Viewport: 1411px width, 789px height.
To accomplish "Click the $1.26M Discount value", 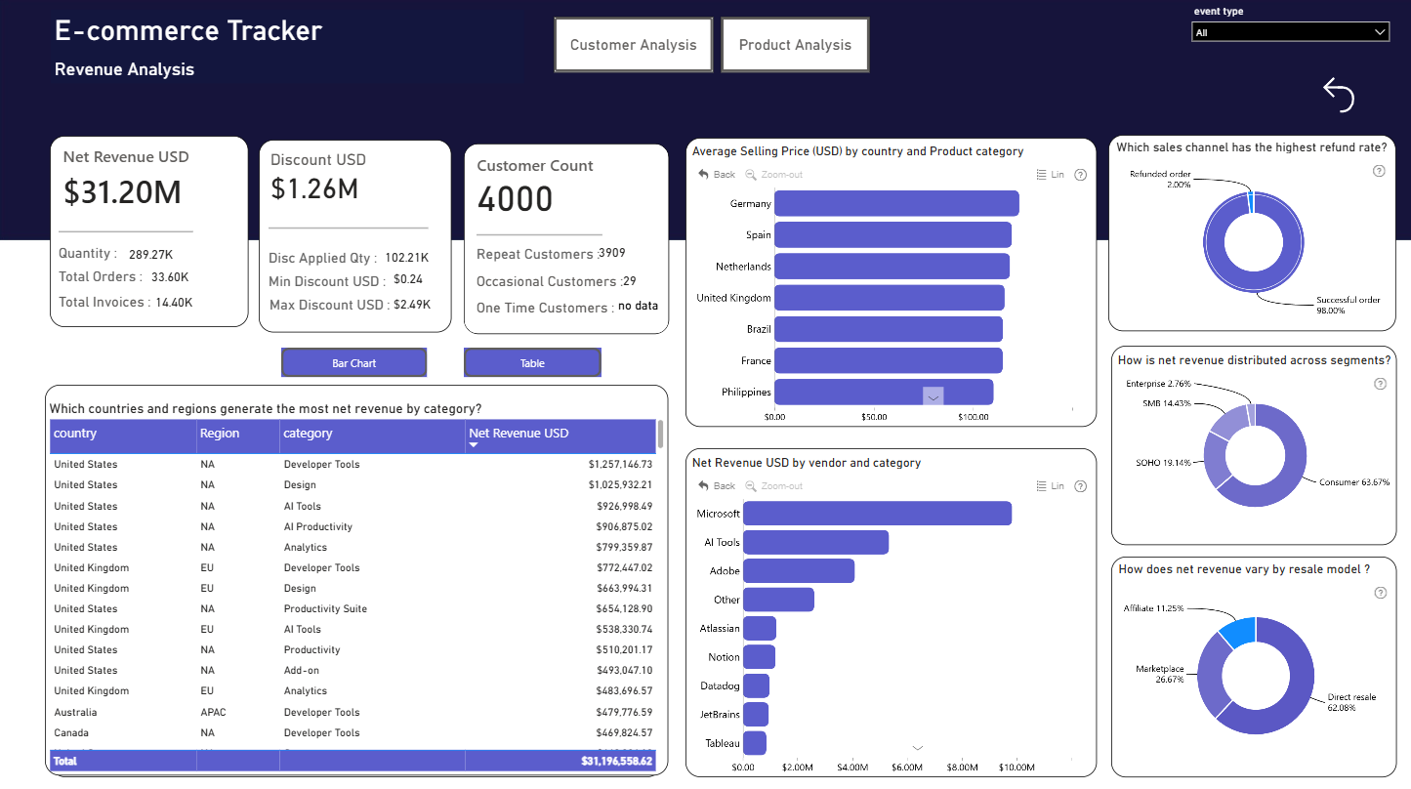I will coord(313,188).
